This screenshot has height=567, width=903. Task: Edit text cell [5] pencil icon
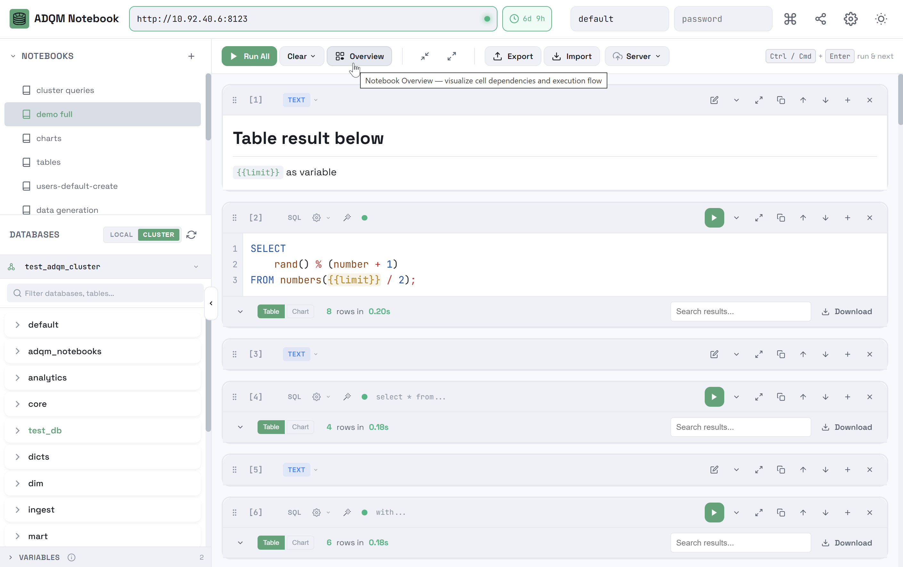point(714,470)
